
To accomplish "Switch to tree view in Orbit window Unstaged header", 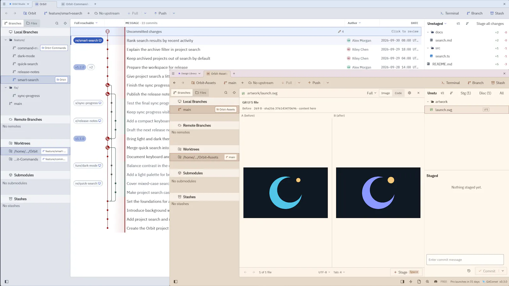I will click(x=458, y=24).
